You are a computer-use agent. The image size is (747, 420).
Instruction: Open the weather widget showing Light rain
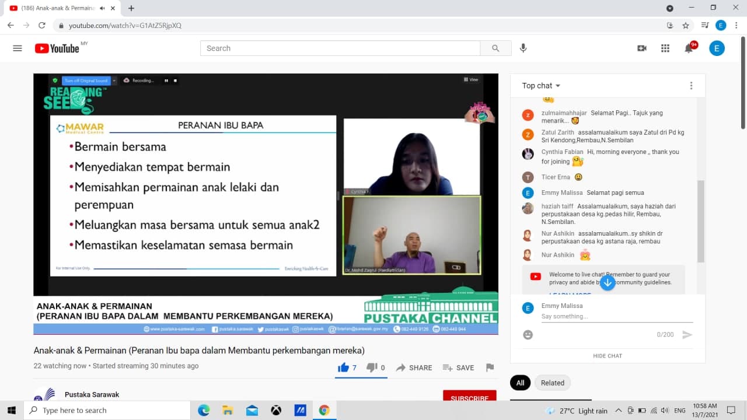(577, 411)
